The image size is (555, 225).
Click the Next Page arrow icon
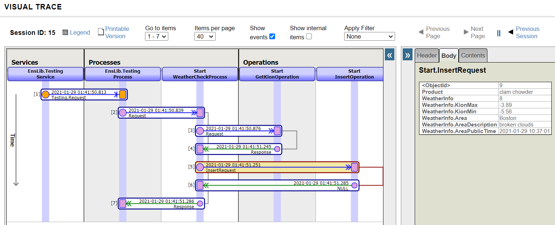[x=466, y=32]
